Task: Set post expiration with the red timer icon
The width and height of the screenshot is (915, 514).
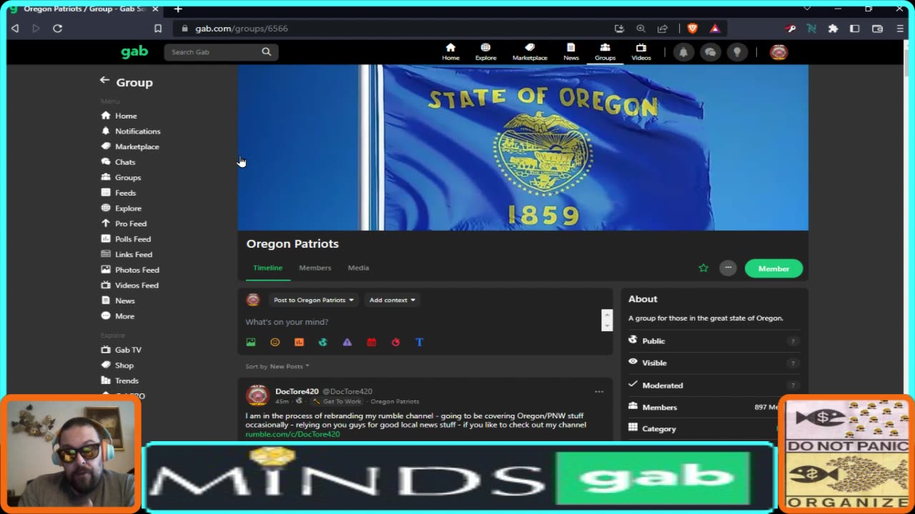Action: [x=395, y=342]
